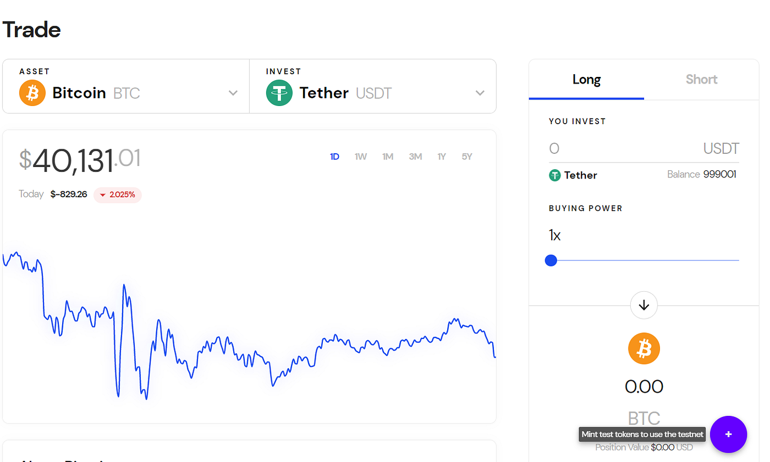Screen dimensions: 770x462
Task: Expand the Bitcoin asset dropdown chevron
Action: pos(233,93)
